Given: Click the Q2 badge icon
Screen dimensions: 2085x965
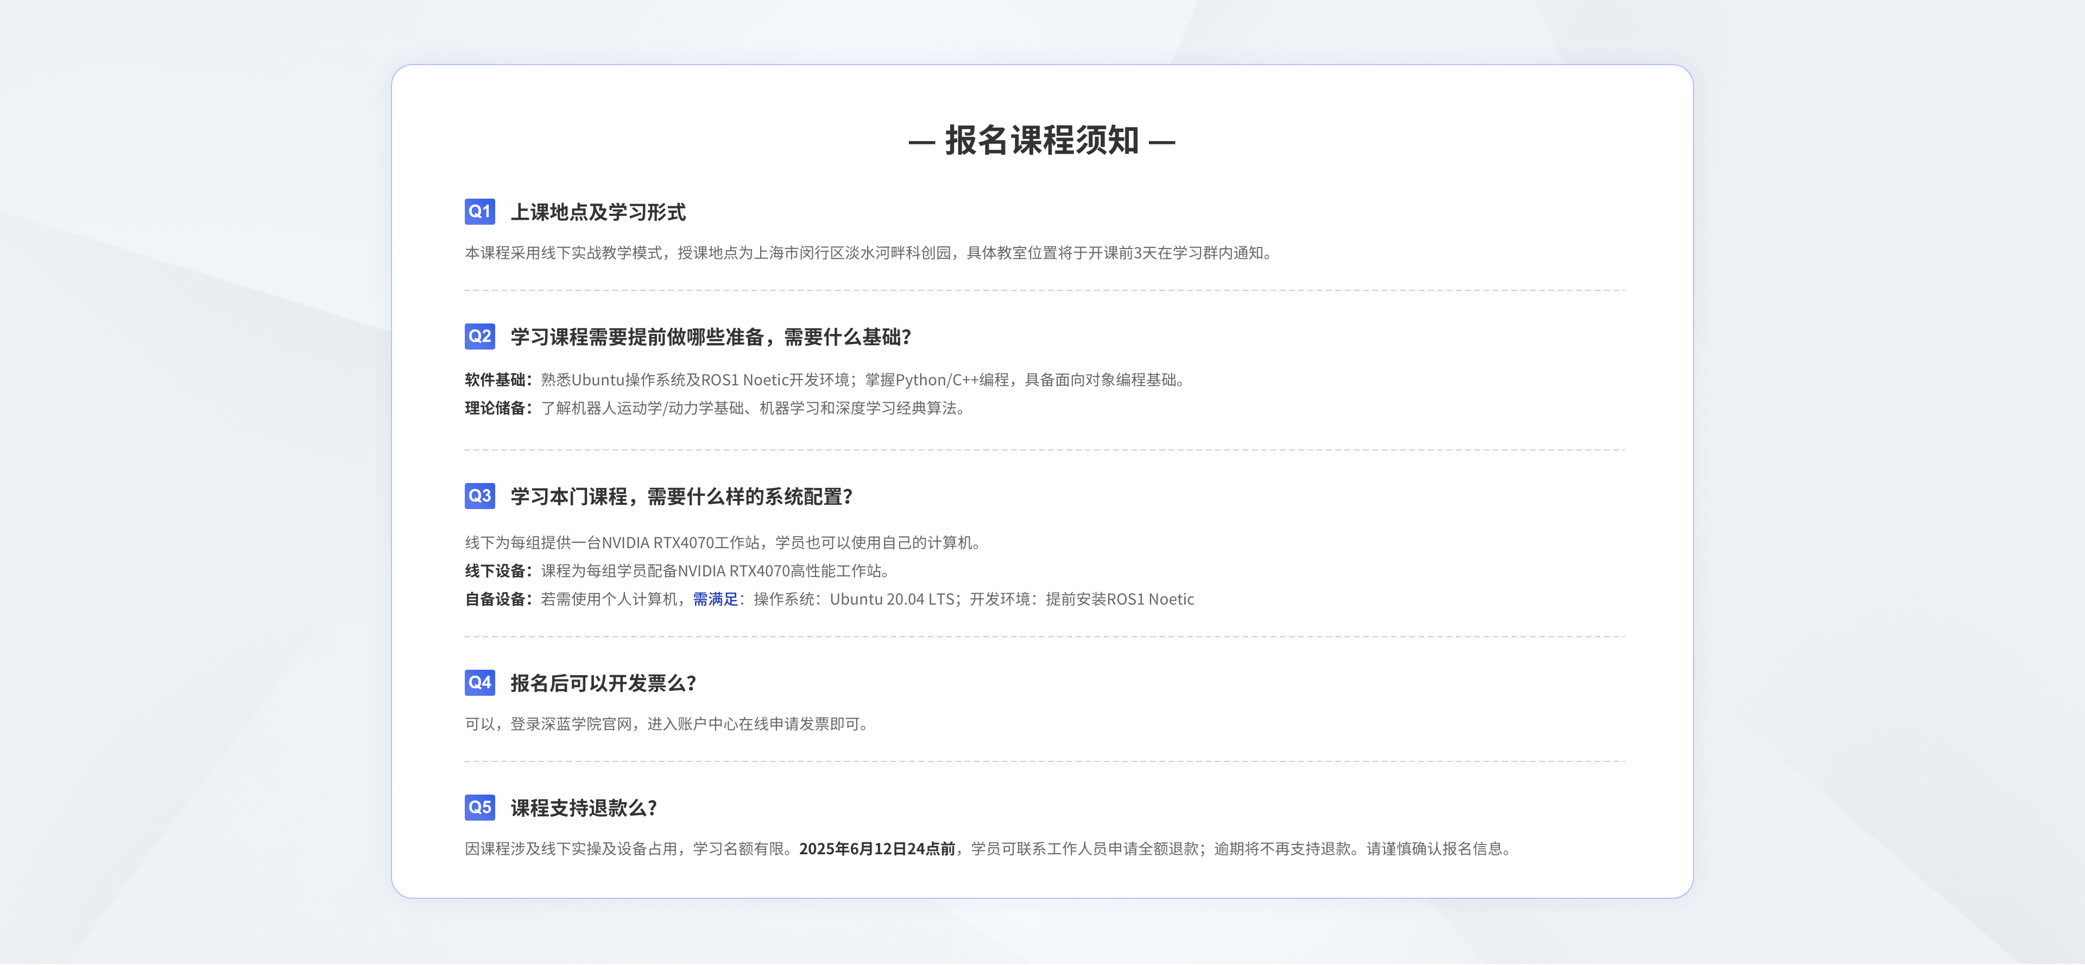Looking at the screenshot, I should 480,335.
